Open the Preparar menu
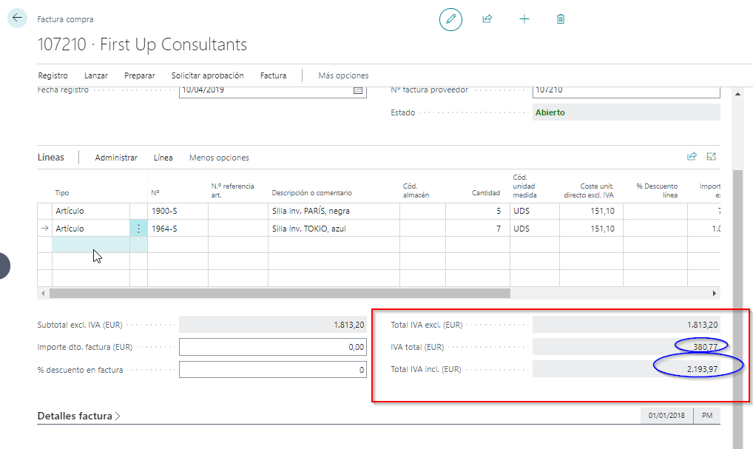Image resolution: width=753 pixels, height=449 pixels. (140, 75)
